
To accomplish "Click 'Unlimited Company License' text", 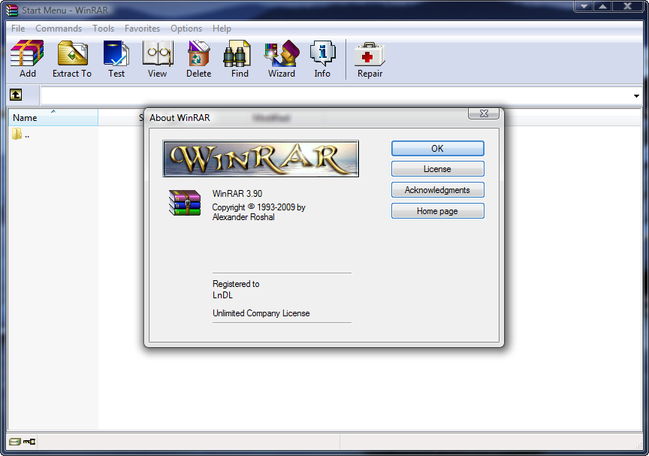I will tap(261, 313).
